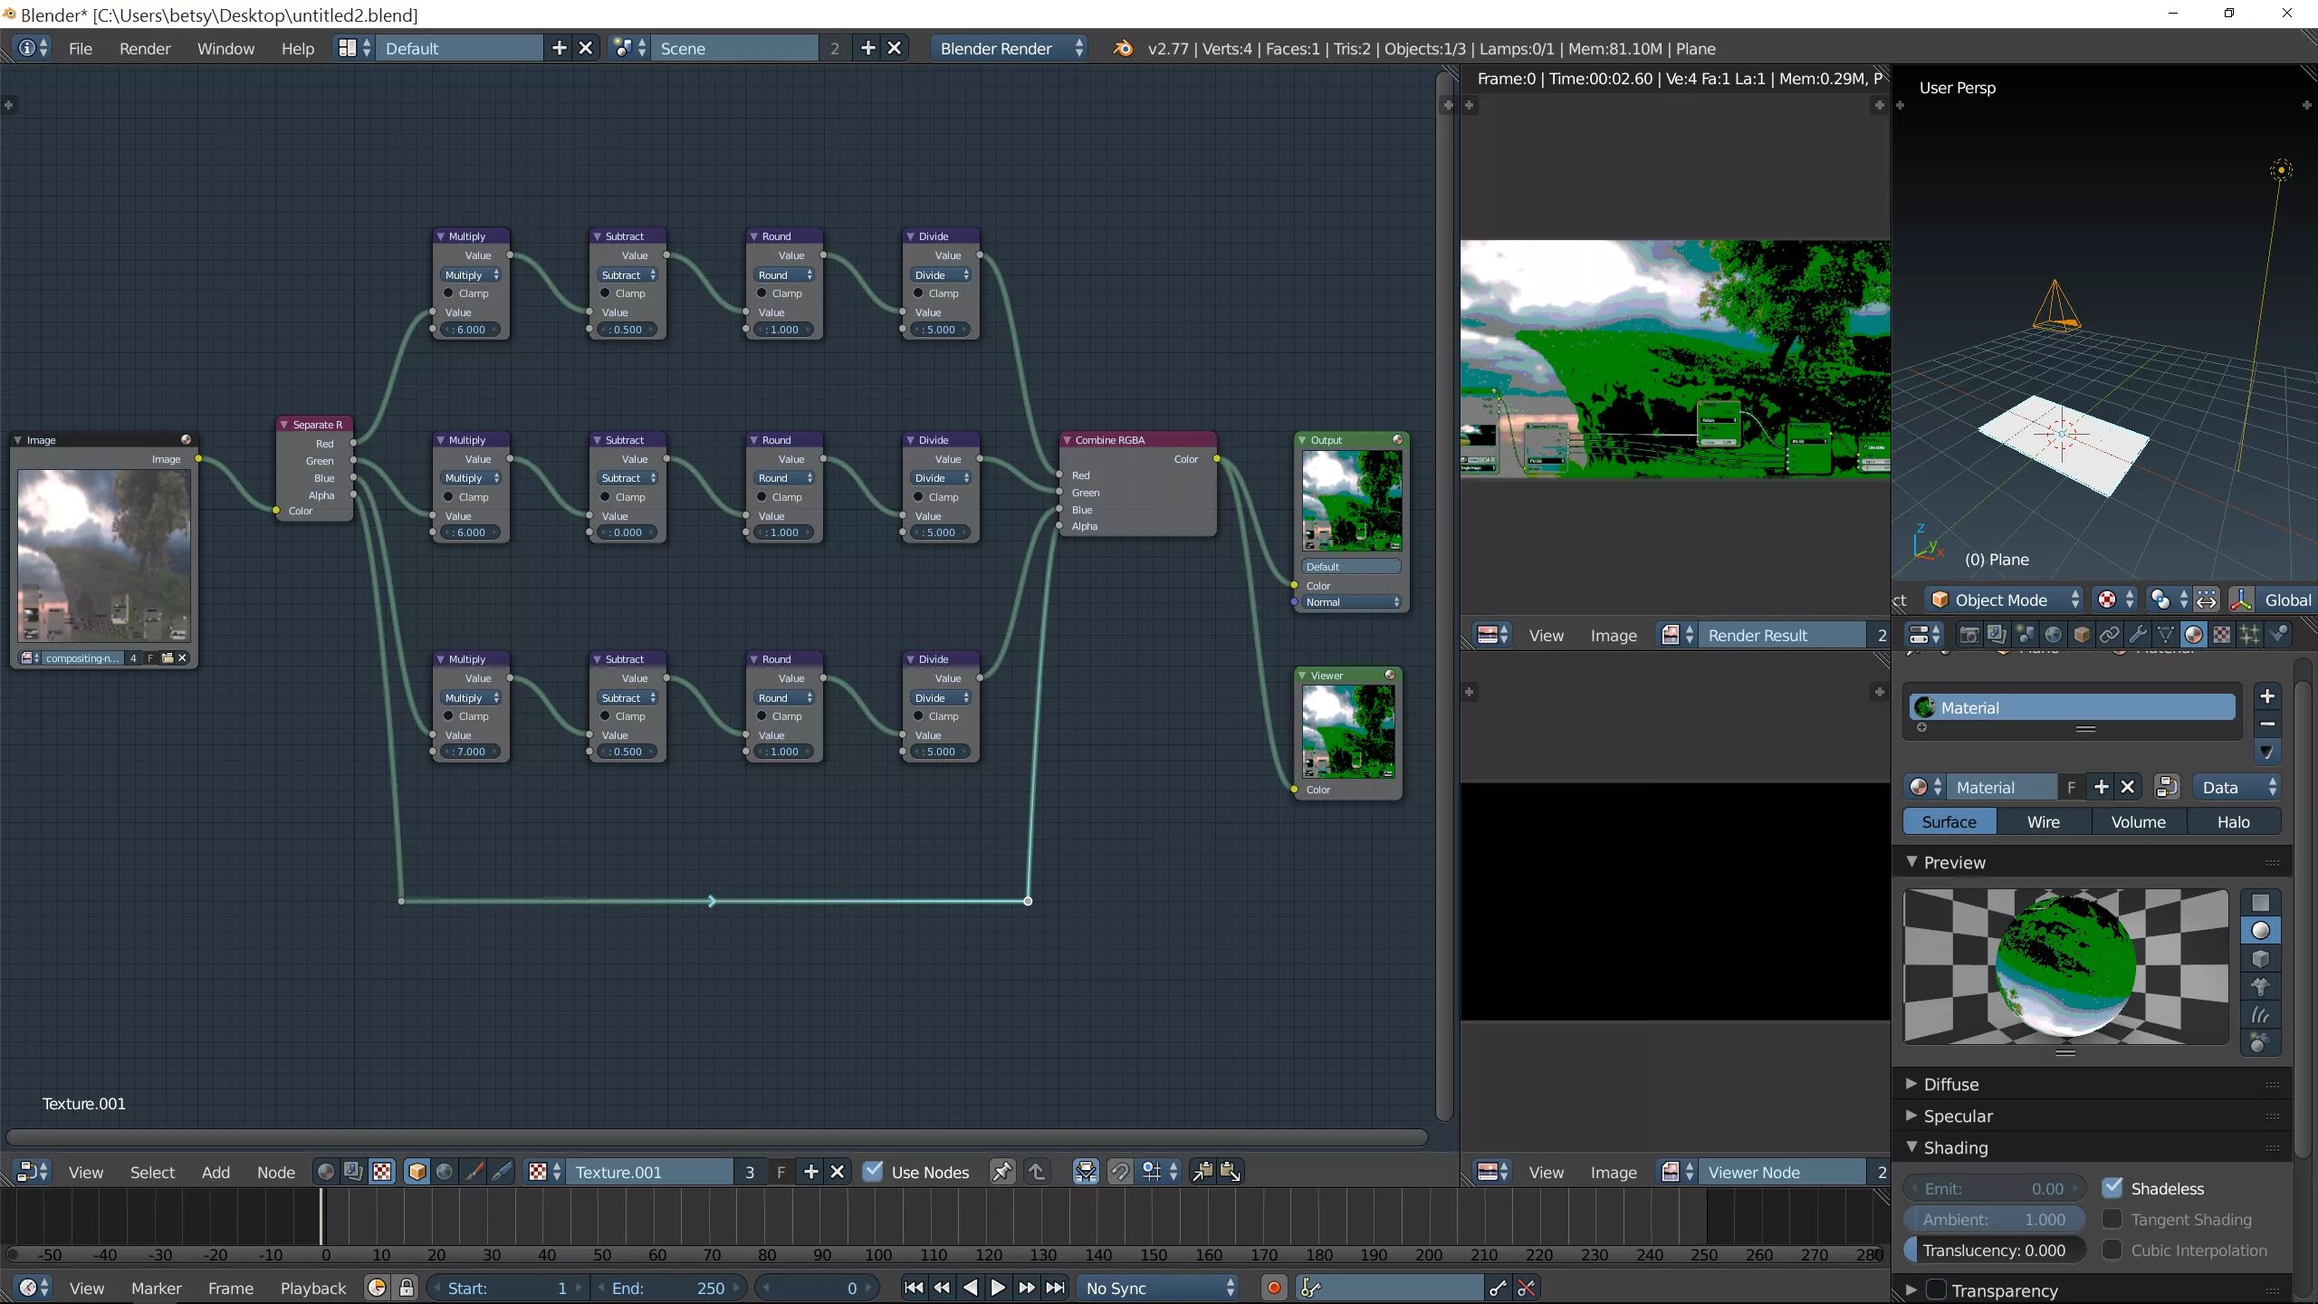Viewport: 2318px width, 1304px height.
Task: Open the Object Mode dropdown
Action: [x=2005, y=599]
